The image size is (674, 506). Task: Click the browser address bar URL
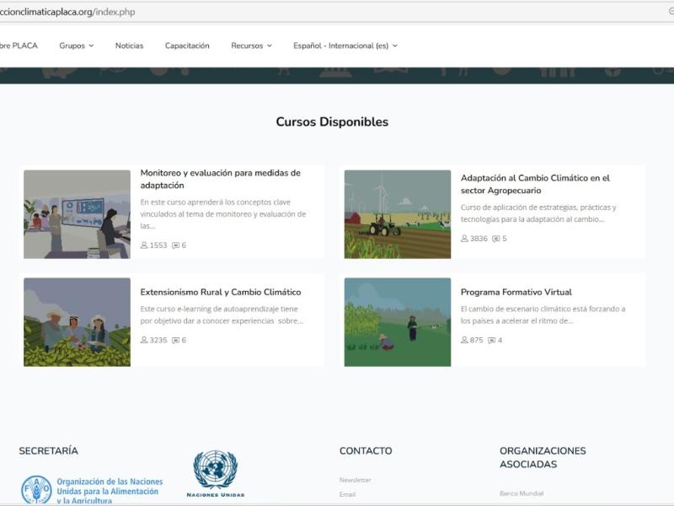pos(67,12)
